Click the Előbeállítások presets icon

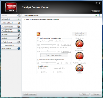(x=19, y=23)
